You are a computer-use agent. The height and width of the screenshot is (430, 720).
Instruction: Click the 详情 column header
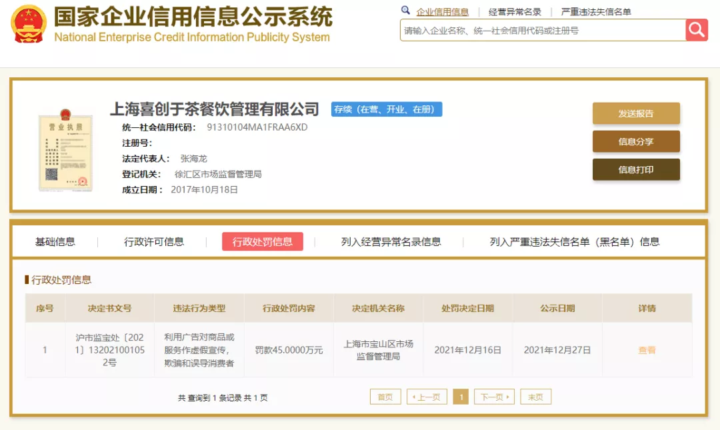647,308
